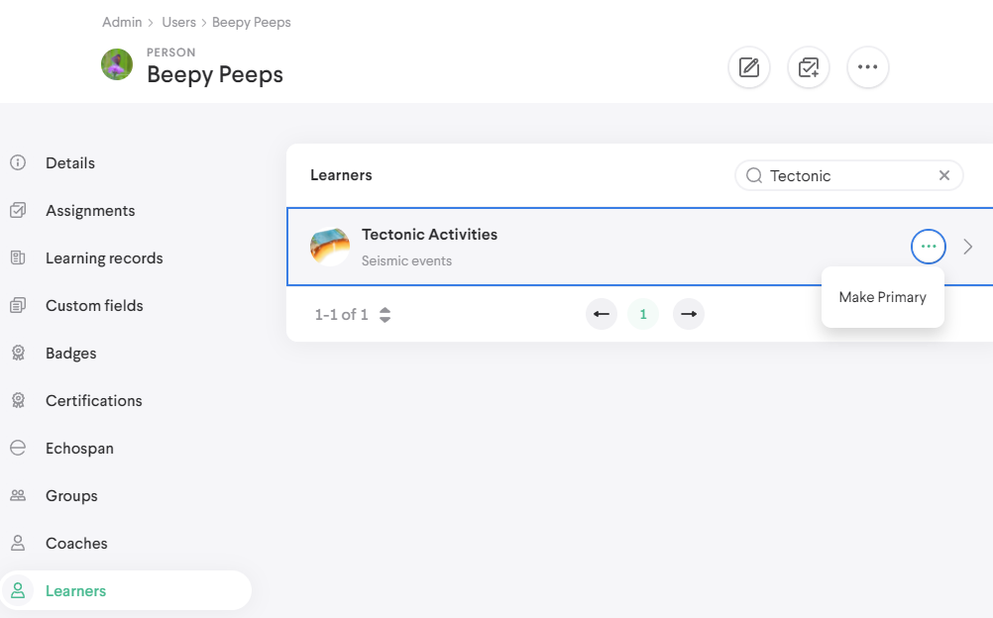The height and width of the screenshot is (618, 993).
Task: Click the magnifier icon in search box
Action: pyautogui.click(x=754, y=175)
